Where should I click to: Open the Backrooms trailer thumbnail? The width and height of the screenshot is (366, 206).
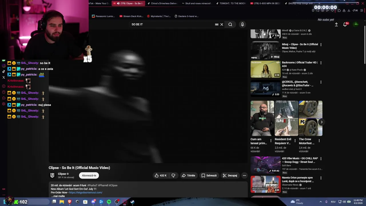[266, 69]
